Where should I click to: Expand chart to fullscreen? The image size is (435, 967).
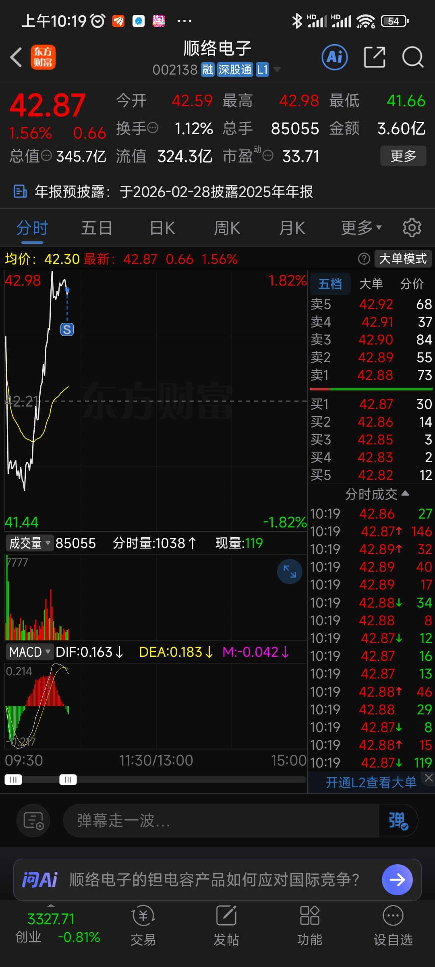pos(290,571)
